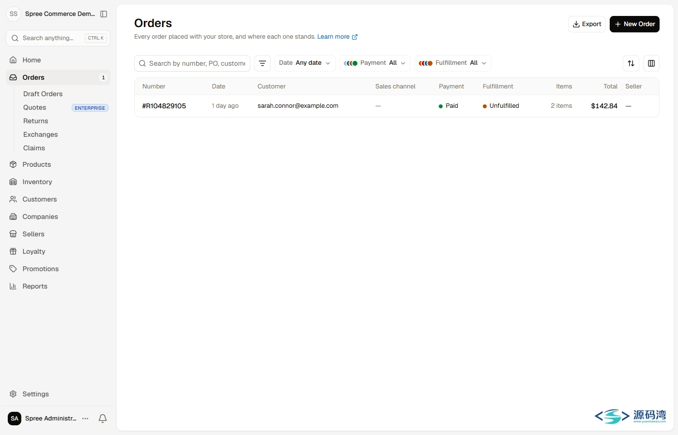The image size is (678, 435).
Task: Click the Companies building icon
Action: coord(13,217)
